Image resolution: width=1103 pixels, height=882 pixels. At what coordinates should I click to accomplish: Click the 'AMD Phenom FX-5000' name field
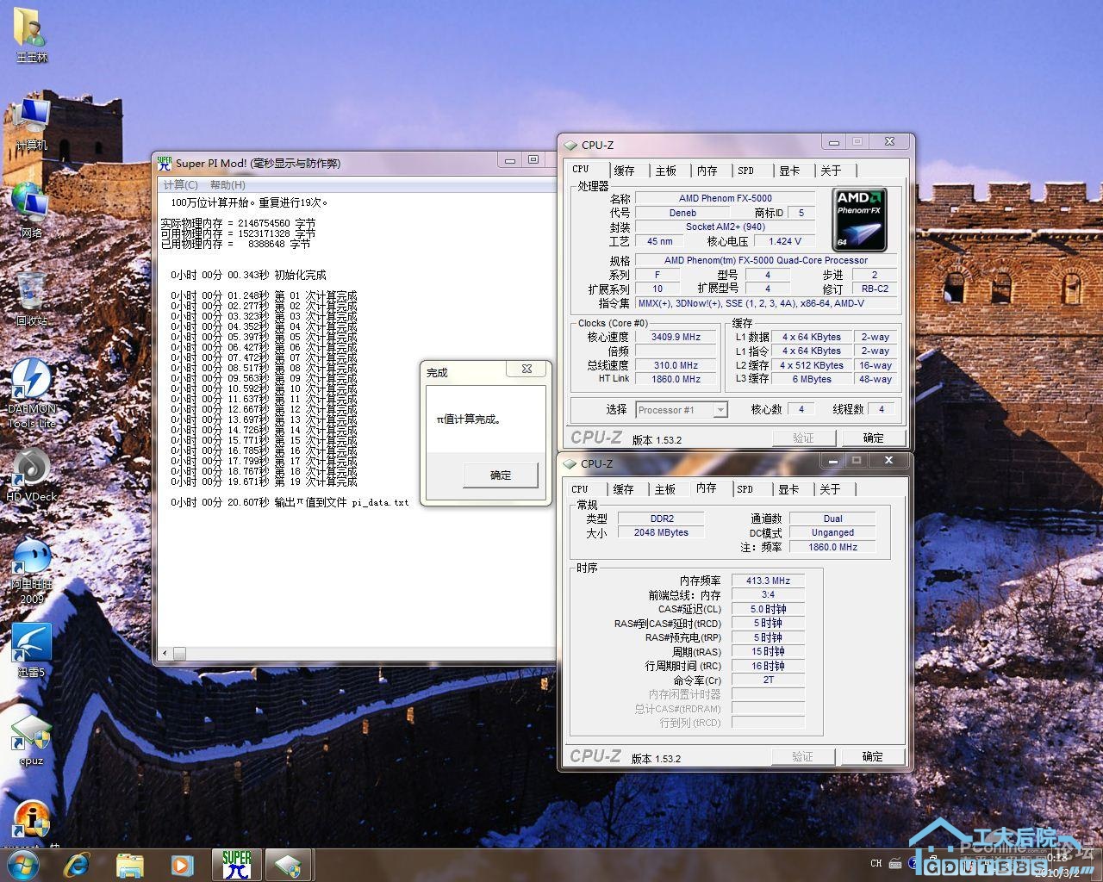[x=726, y=198]
